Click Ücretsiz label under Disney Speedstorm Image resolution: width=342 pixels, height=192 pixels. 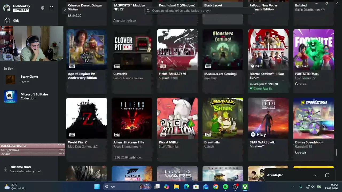301,153
